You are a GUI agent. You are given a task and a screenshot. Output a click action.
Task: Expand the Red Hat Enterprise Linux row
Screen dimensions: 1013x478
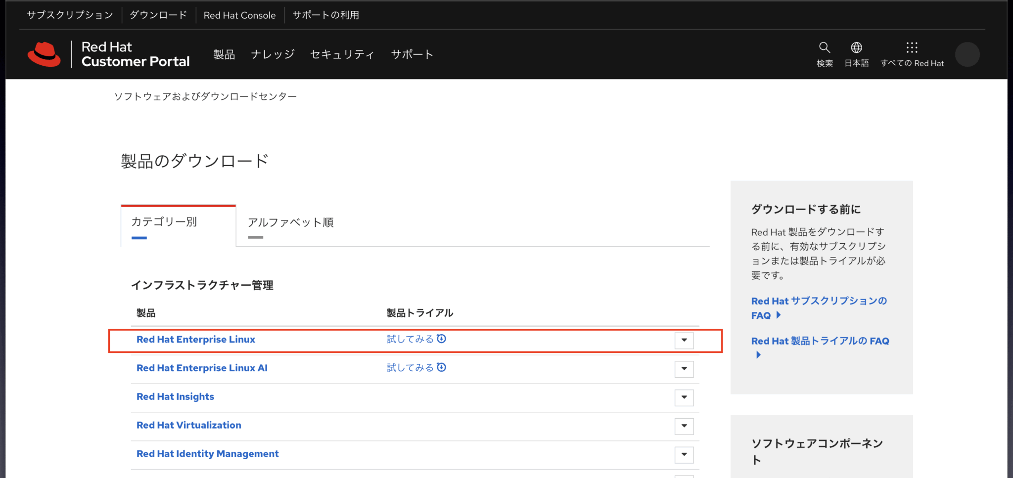point(684,340)
